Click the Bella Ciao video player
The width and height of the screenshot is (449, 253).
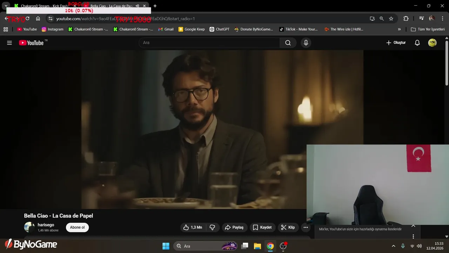coord(222,129)
